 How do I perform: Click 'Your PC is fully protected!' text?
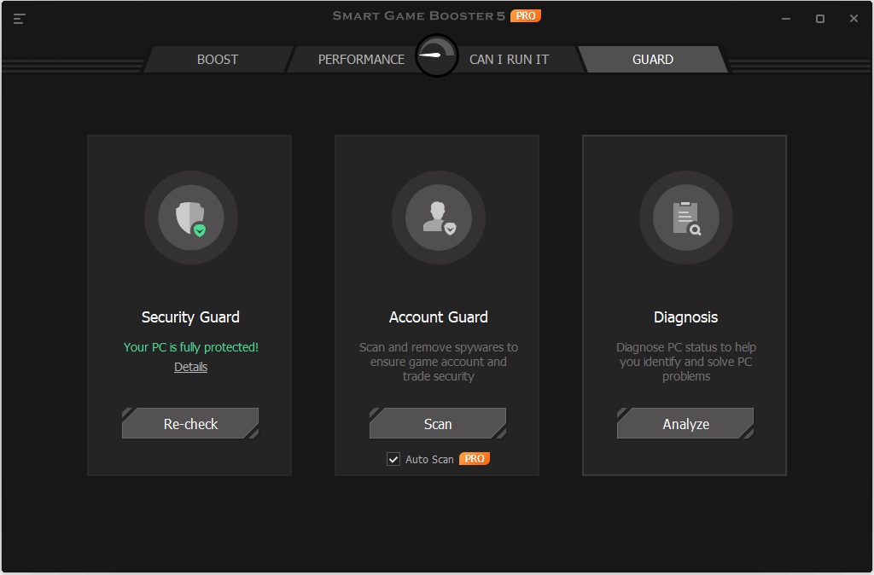190,347
